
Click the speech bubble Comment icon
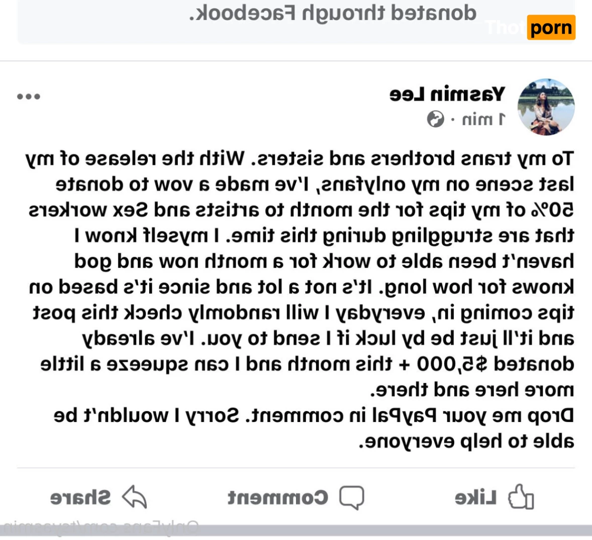352,498
